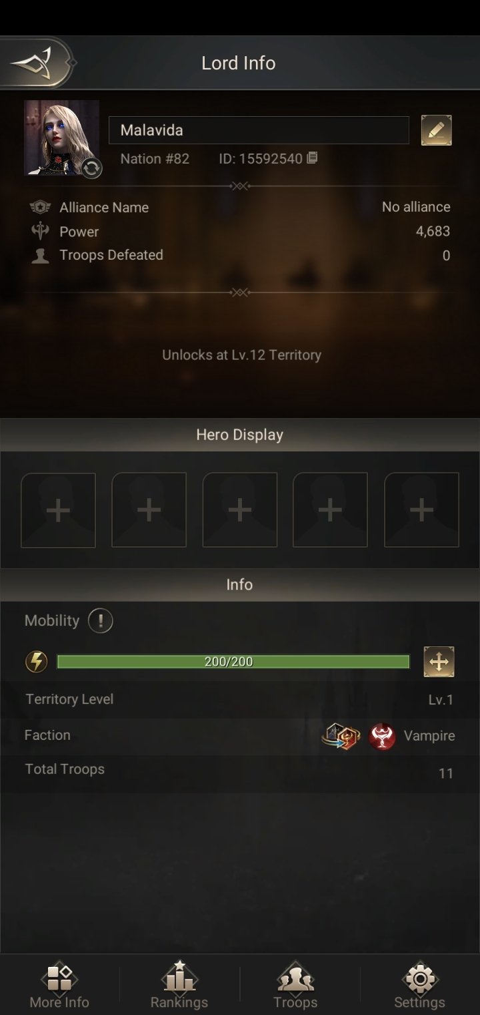The image size is (480, 1015).
Task: Tap the avatar swap refresh icon
Action: point(92,168)
